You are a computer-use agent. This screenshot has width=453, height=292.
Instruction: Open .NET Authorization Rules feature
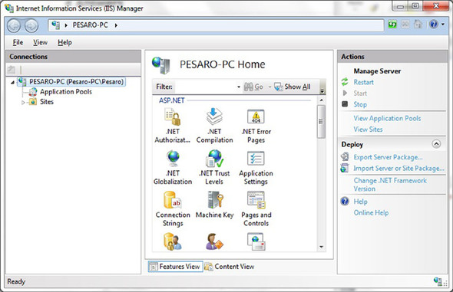pos(173,126)
